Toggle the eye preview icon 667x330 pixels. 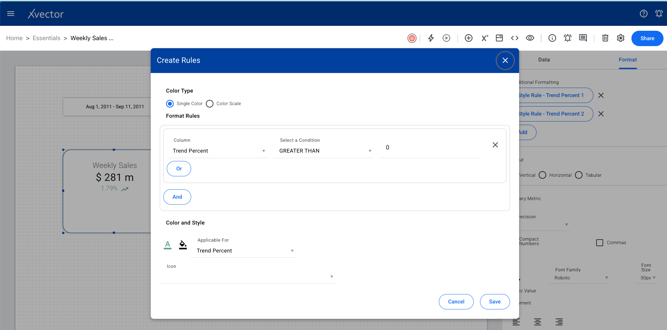[x=530, y=38]
